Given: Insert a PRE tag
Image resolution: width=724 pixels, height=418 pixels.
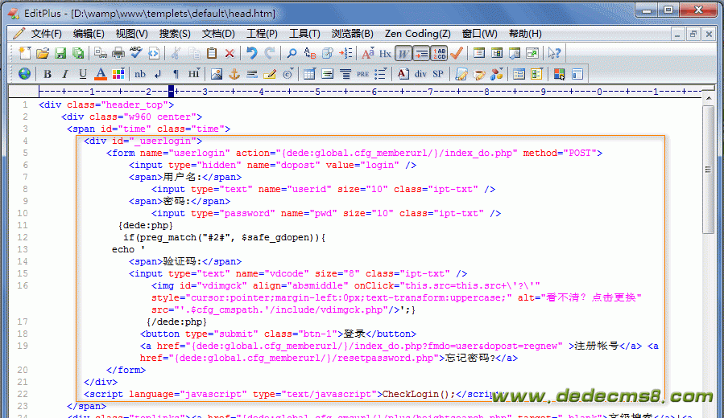Looking at the screenshot, I should pos(363,74).
